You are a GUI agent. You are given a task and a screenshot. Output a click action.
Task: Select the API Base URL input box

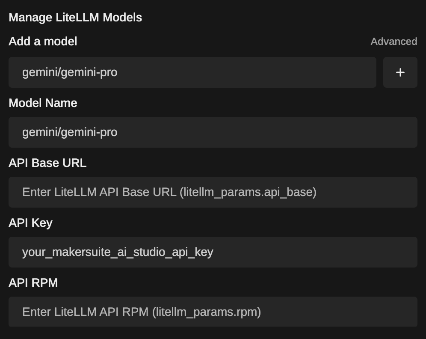coord(213,192)
